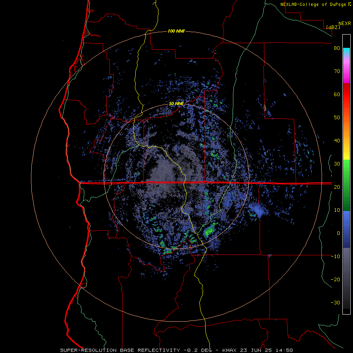Click SUPER-RESOLUTION BASE REFLECTIVITY in the caption
The height and width of the screenshot is (353, 353).
click(120, 350)
